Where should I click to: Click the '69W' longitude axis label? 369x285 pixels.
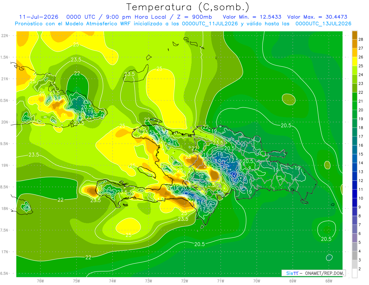point(293,281)
